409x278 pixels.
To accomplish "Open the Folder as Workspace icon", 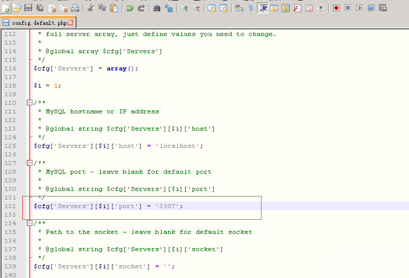I will coord(309,8).
